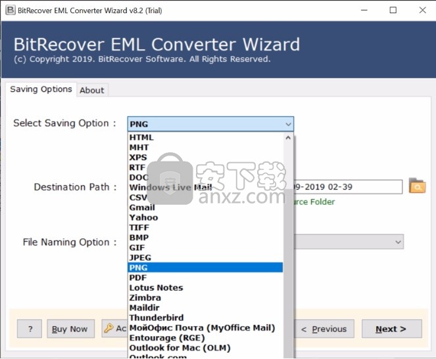Viewport: 436px width, 359px height.
Task: Select Thunderbird saving option
Action: (x=205, y=318)
